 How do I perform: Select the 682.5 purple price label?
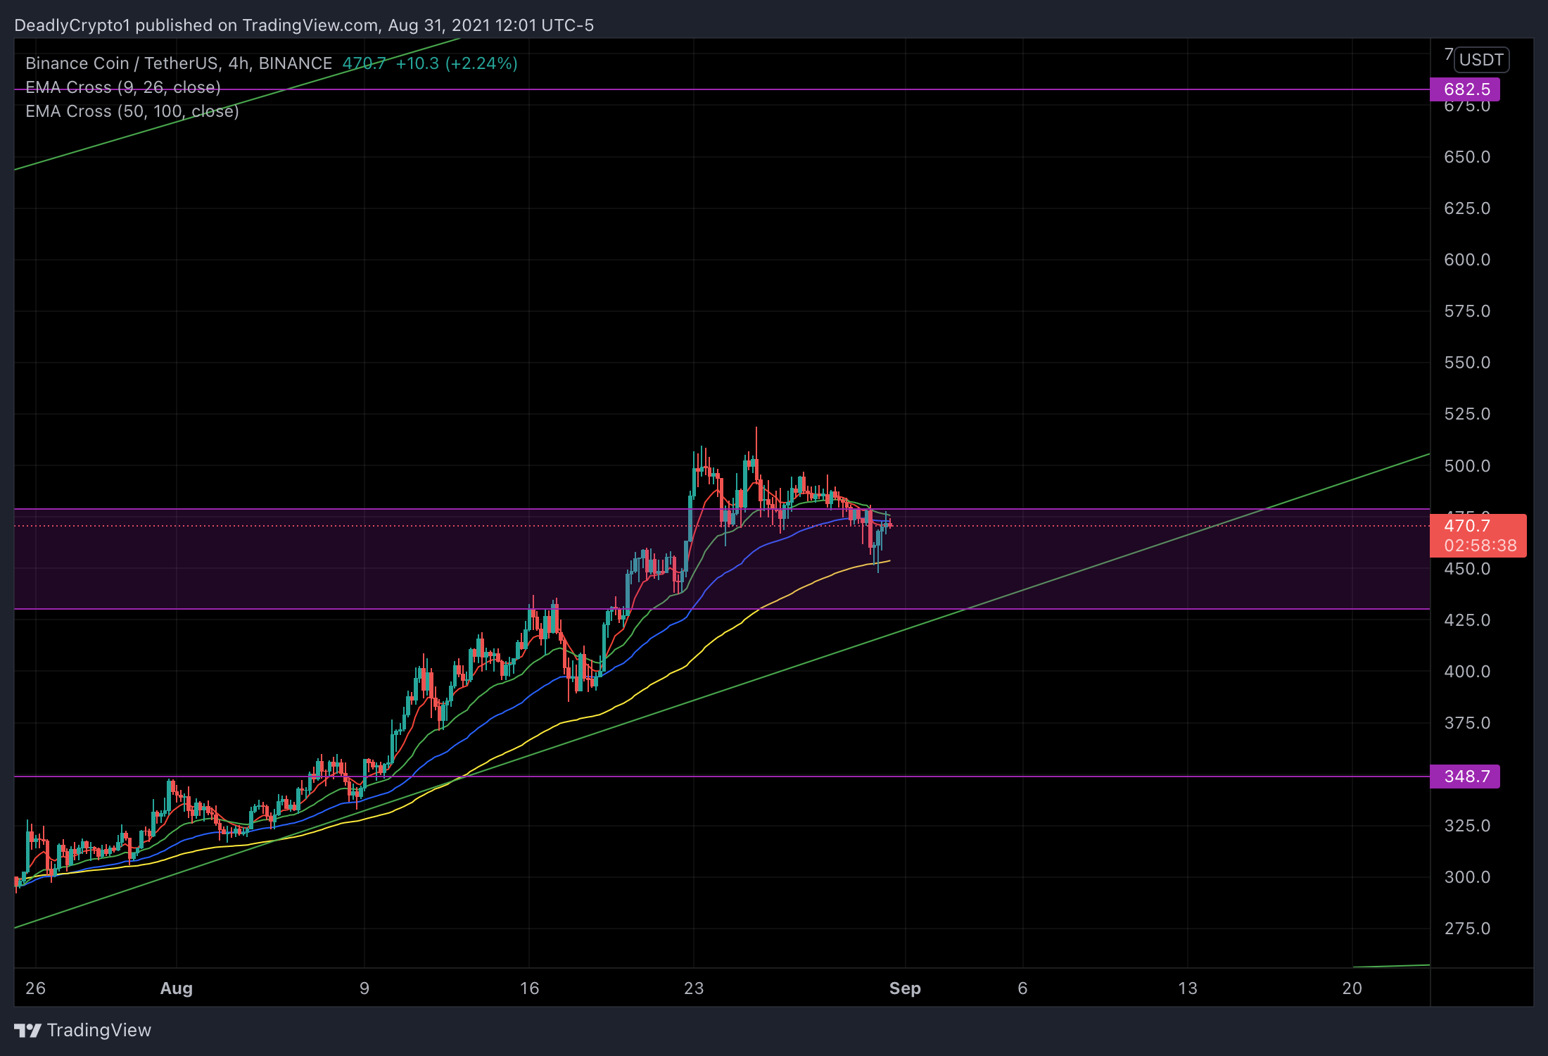[x=1465, y=89]
